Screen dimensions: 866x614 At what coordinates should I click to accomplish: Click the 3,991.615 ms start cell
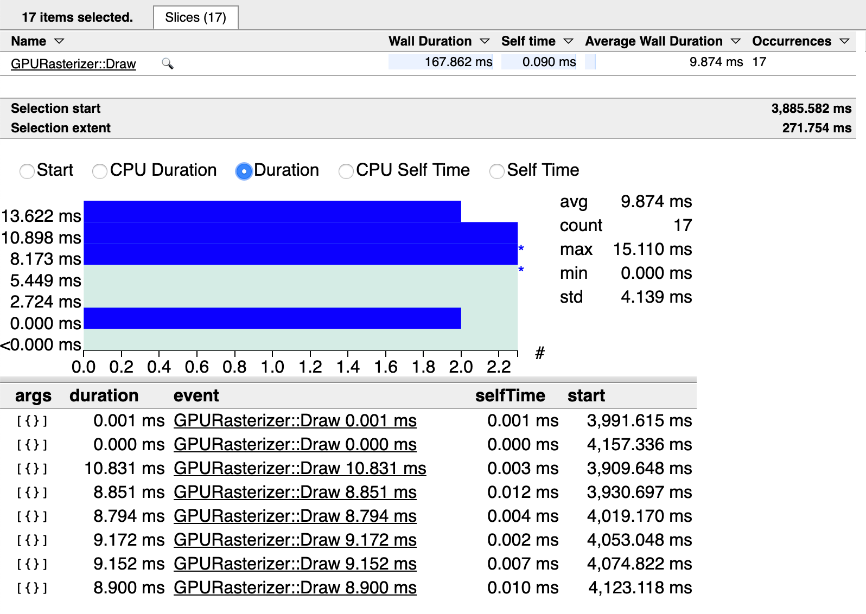[639, 420]
